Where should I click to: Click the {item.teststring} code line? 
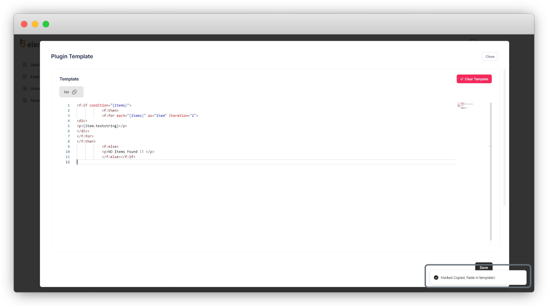pyautogui.click(x=102, y=126)
